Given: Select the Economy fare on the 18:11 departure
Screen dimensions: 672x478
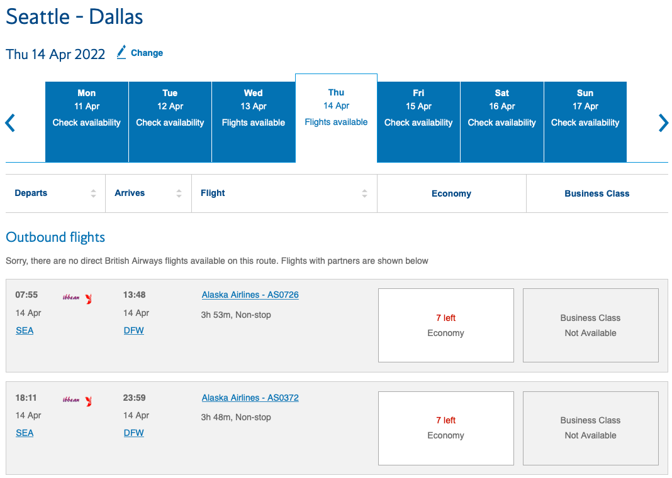Looking at the screenshot, I should pos(445,428).
